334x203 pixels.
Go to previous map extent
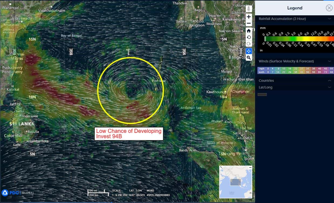[249, 37]
